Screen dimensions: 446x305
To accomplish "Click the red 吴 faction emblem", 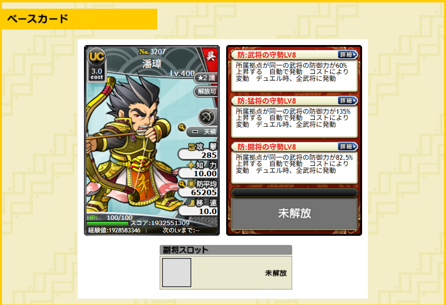I will tap(211, 56).
